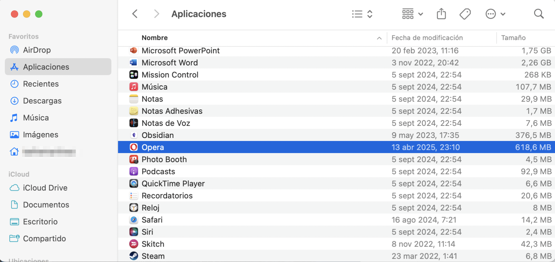
Task: Click the date 16 ago 2024, 7:21
Action: (424, 220)
